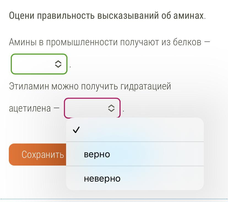Select the 'неверно' option in the list
The height and width of the screenshot is (202, 228).
135,178
